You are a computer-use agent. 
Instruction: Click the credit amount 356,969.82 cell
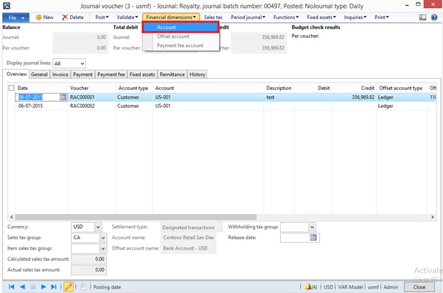coord(355,97)
